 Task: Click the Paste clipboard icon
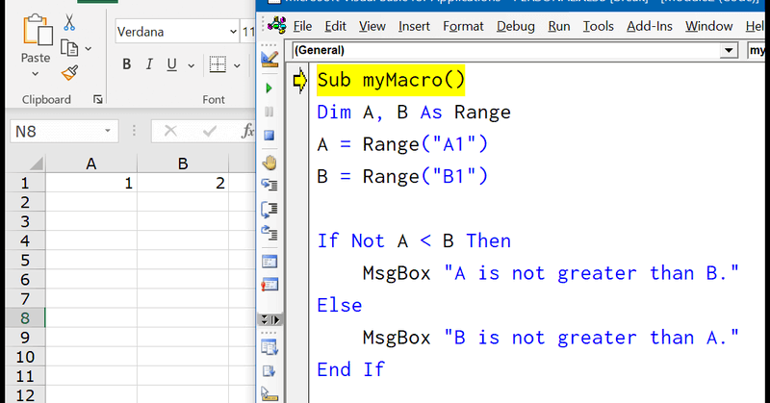pos(37,31)
